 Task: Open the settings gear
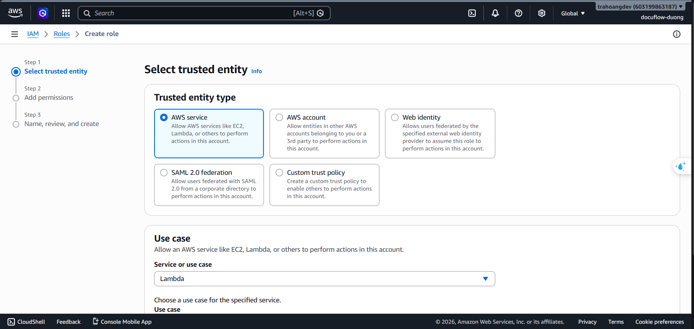542,13
